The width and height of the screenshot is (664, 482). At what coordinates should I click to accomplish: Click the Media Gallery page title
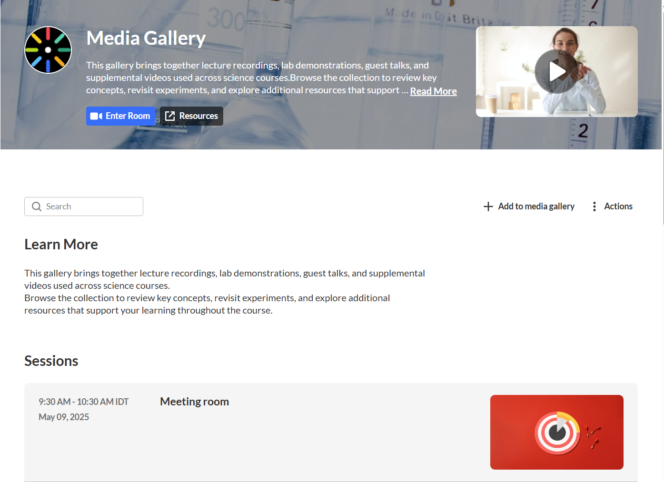(146, 38)
